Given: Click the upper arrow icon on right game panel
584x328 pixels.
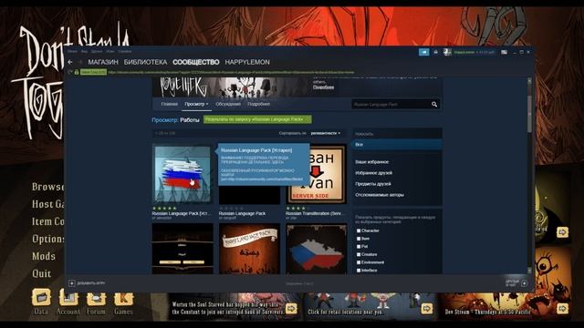Looking at the screenshot, I should tap(562, 232).
